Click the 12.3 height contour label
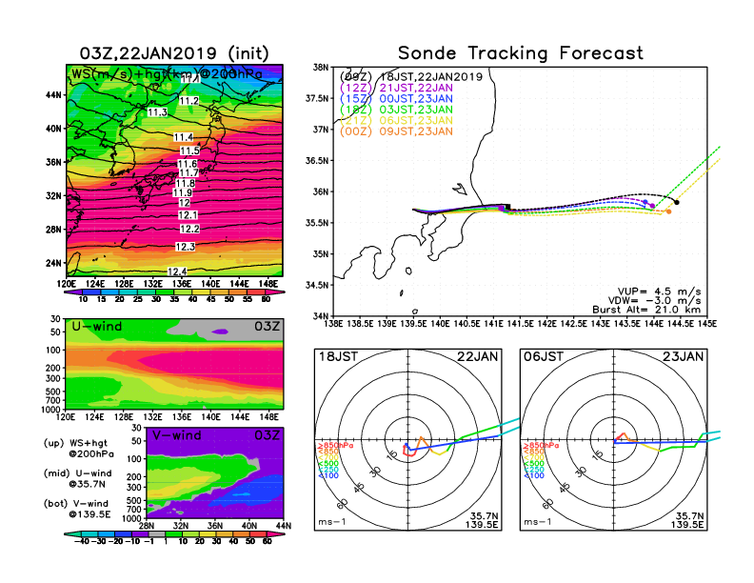The width and height of the screenshot is (754, 583). pyautogui.click(x=185, y=247)
